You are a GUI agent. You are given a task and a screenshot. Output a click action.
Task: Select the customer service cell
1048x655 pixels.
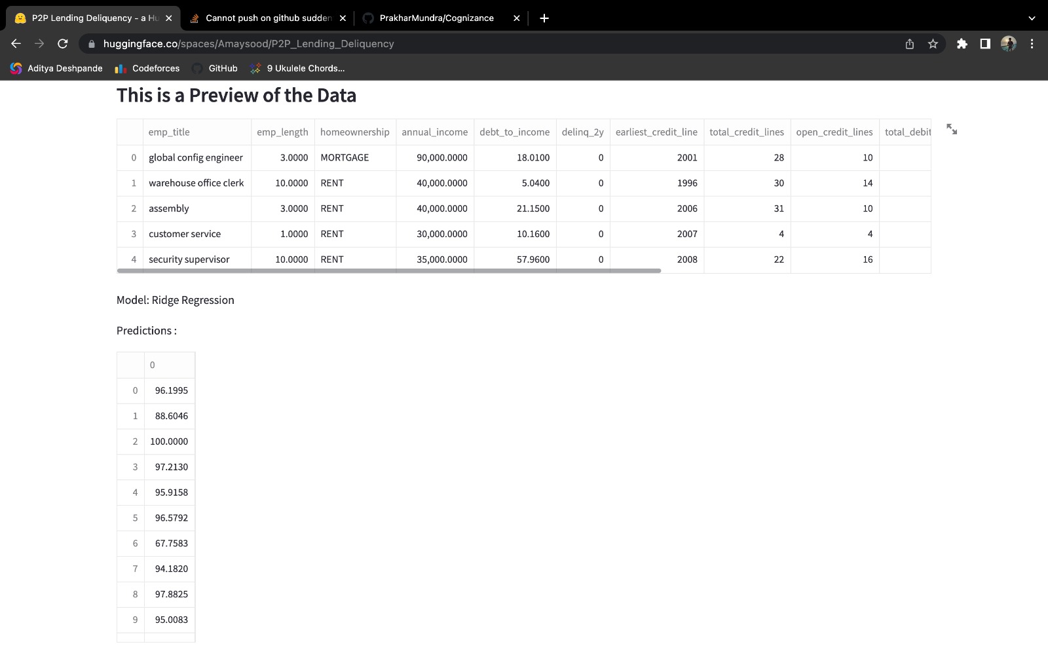click(x=197, y=234)
